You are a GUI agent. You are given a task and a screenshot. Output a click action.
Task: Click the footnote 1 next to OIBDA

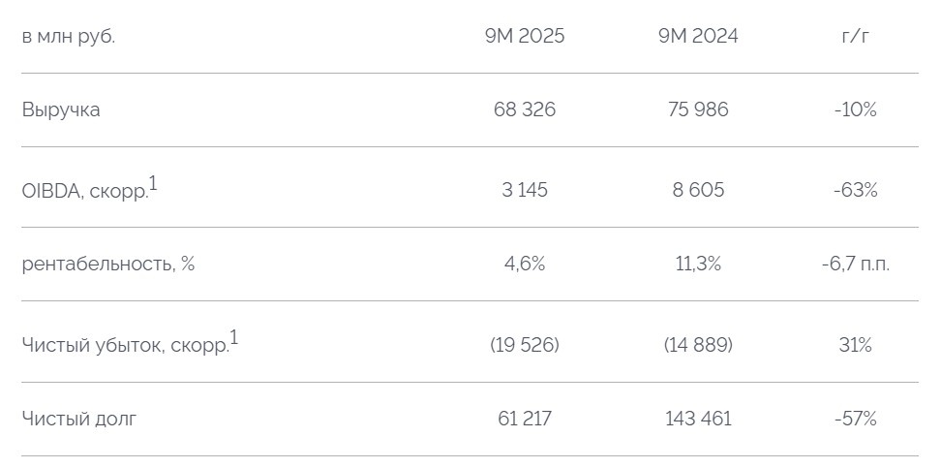pos(154,183)
